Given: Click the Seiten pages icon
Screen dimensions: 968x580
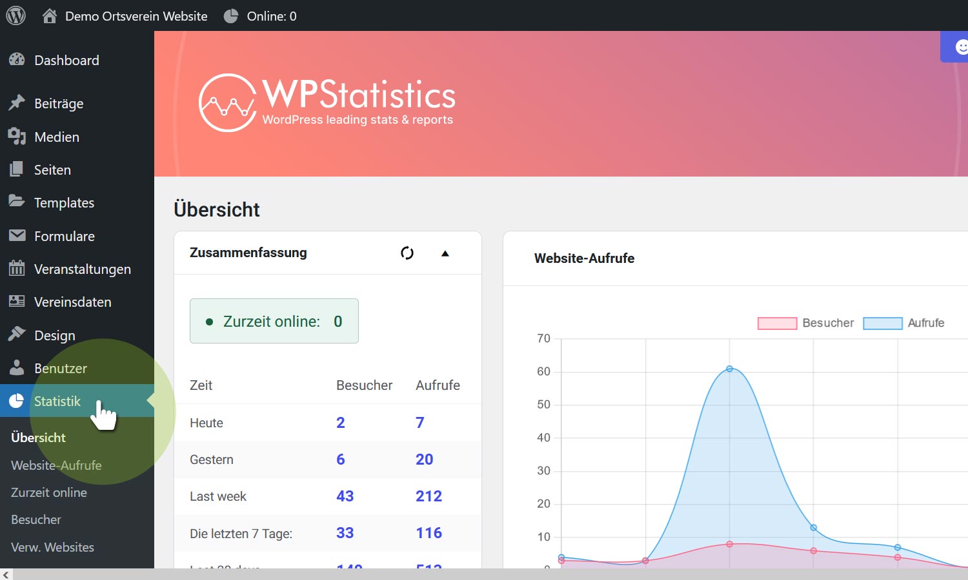Looking at the screenshot, I should (x=17, y=169).
